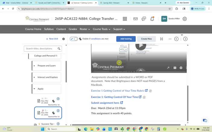This screenshot has height=132, width=212.
Task: Switch to the Faculty and Staff browser tab
Action: point(49,3)
